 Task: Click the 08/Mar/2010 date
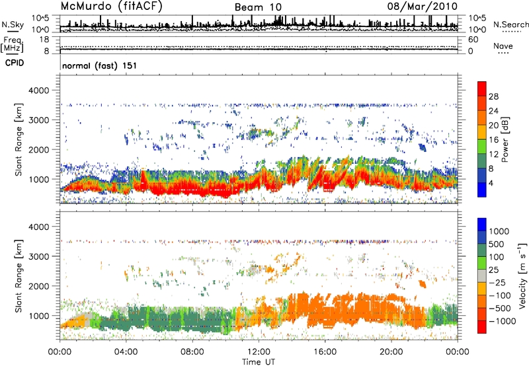[x=423, y=7]
